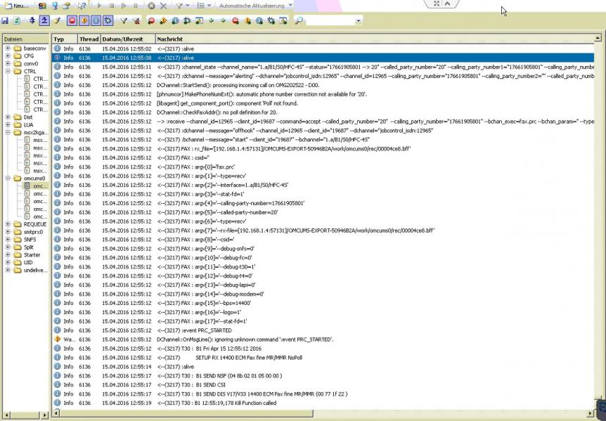Click the save log icon
606x421 pixels.
tap(6, 21)
